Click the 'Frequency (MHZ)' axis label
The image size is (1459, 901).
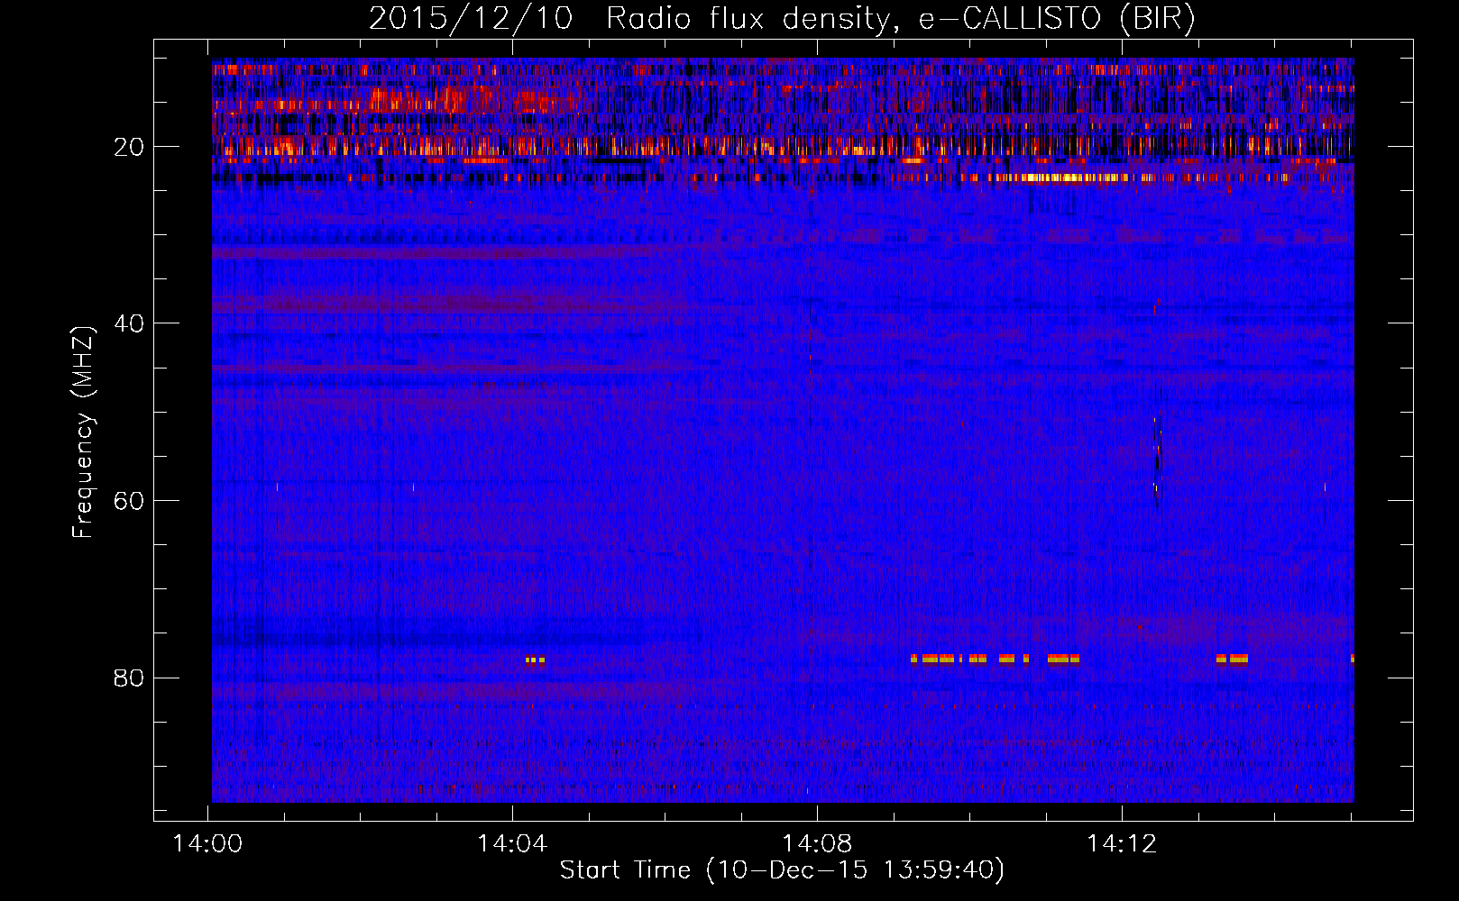pos(83,432)
